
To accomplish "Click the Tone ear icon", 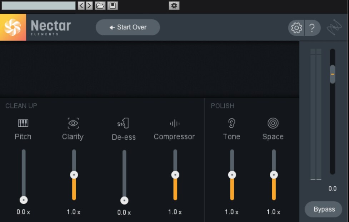I will tap(232, 123).
